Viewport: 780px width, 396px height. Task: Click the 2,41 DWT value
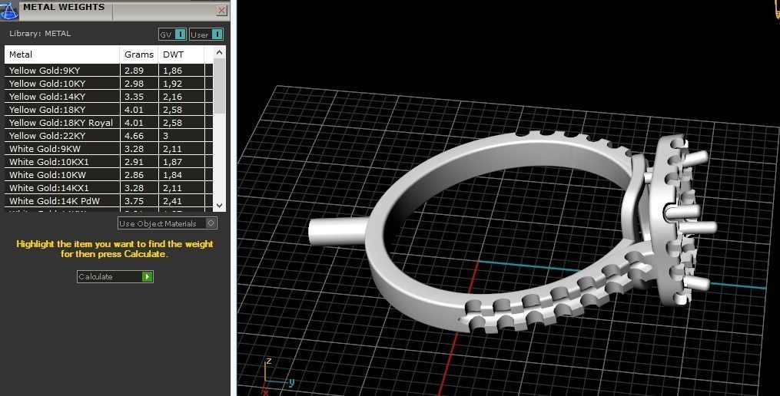(173, 201)
